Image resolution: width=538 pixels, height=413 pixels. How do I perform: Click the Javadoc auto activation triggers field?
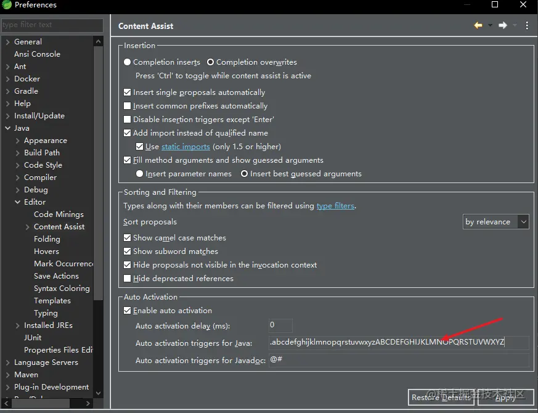click(399, 360)
